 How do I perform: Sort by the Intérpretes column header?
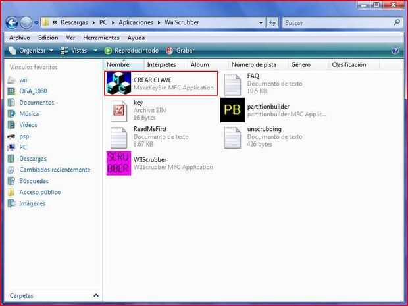pyautogui.click(x=165, y=64)
